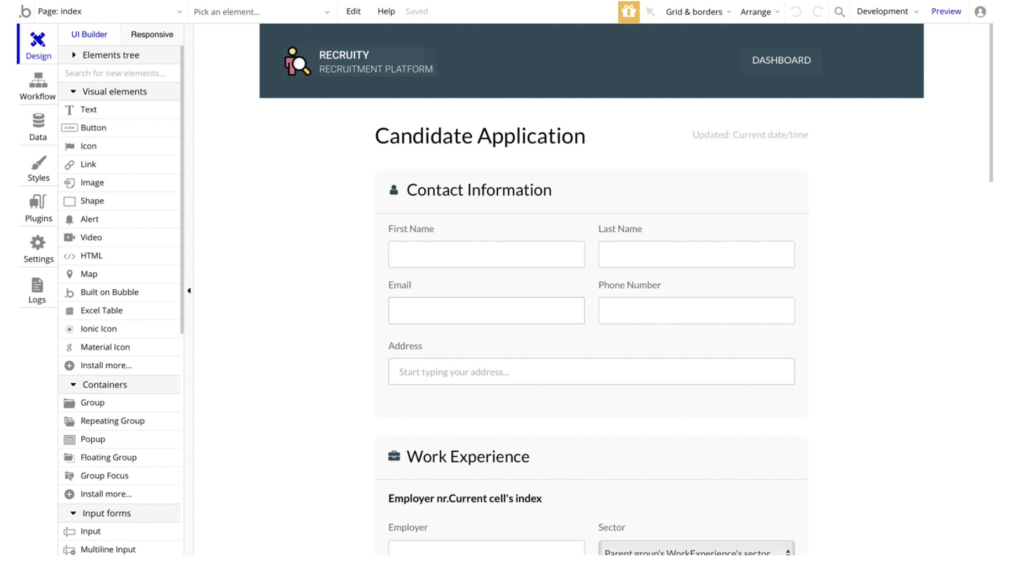
Task: Open the Development version dropdown
Action: point(887,12)
